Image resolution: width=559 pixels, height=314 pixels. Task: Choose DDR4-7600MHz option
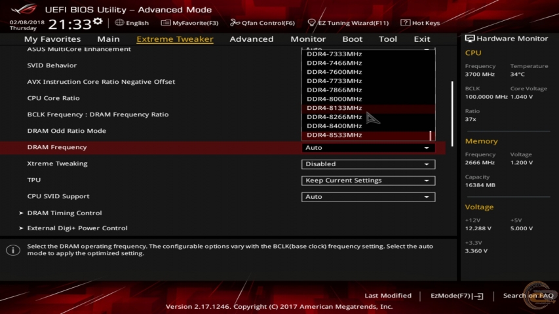click(x=368, y=72)
